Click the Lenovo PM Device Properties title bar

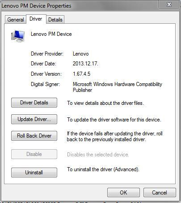(x=79, y=6)
